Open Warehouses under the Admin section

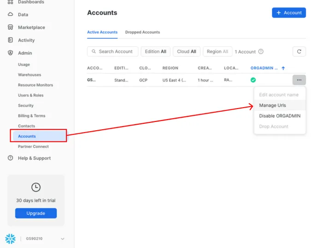tap(29, 75)
